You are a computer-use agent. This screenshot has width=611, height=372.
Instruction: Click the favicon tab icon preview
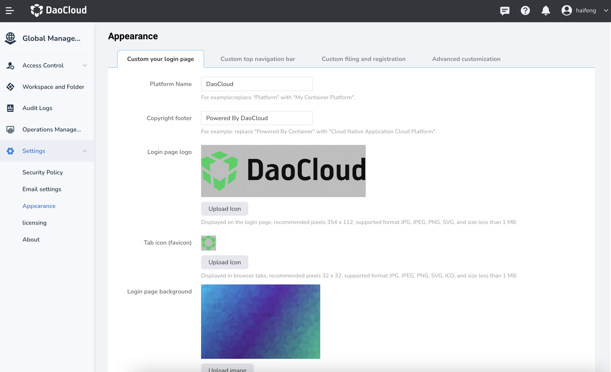pyautogui.click(x=209, y=243)
